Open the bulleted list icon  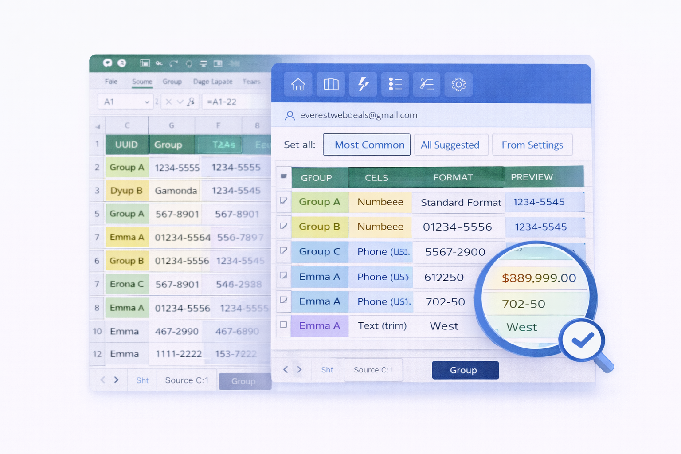[395, 84]
